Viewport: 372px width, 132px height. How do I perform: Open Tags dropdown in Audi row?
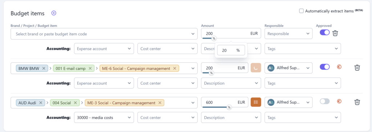point(303,118)
